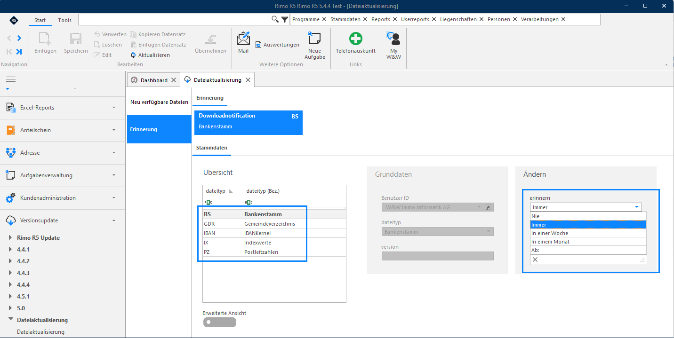Remove the Programme filter chip
The width and height of the screenshot is (674, 338).
(x=324, y=19)
